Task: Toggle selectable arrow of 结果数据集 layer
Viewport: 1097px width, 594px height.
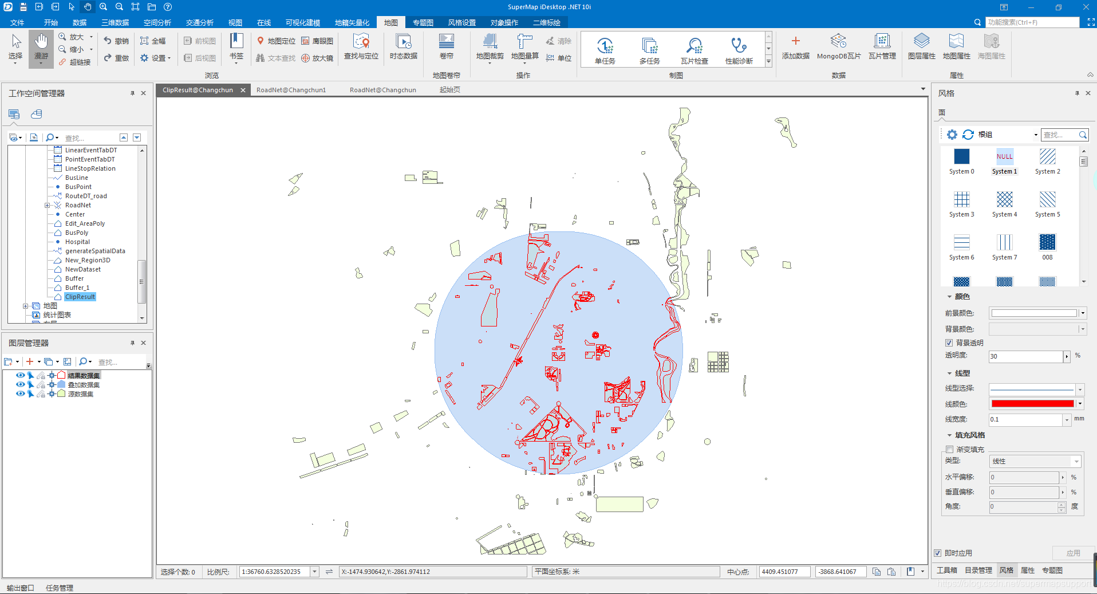Action: click(31, 375)
